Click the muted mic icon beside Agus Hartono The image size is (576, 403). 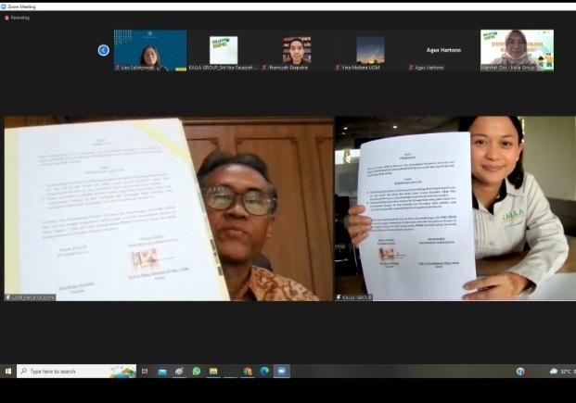click(411, 68)
